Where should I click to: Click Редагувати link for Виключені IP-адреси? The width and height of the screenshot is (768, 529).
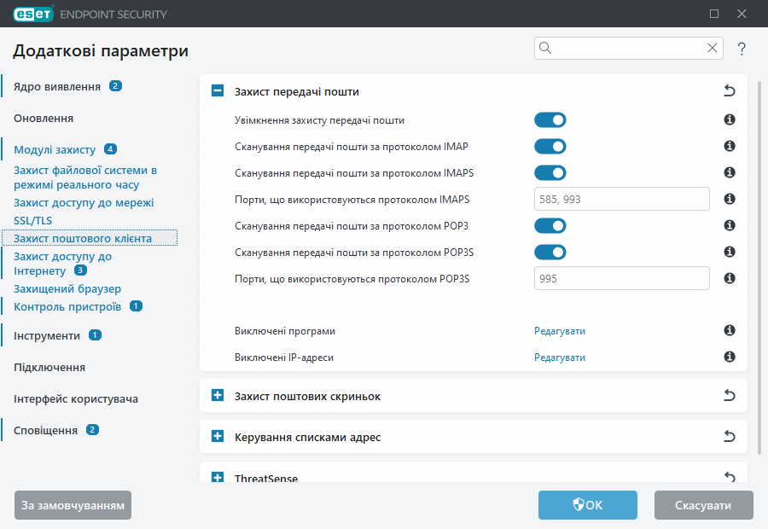pos(560,358)
